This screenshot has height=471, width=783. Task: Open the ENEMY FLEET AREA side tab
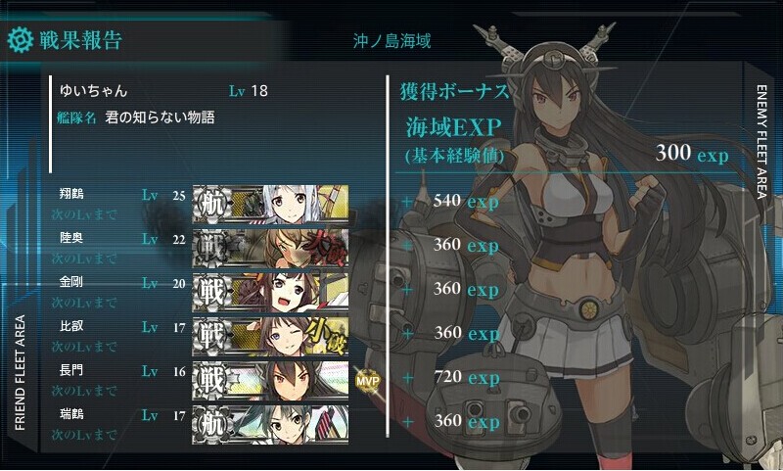(761, 142)
